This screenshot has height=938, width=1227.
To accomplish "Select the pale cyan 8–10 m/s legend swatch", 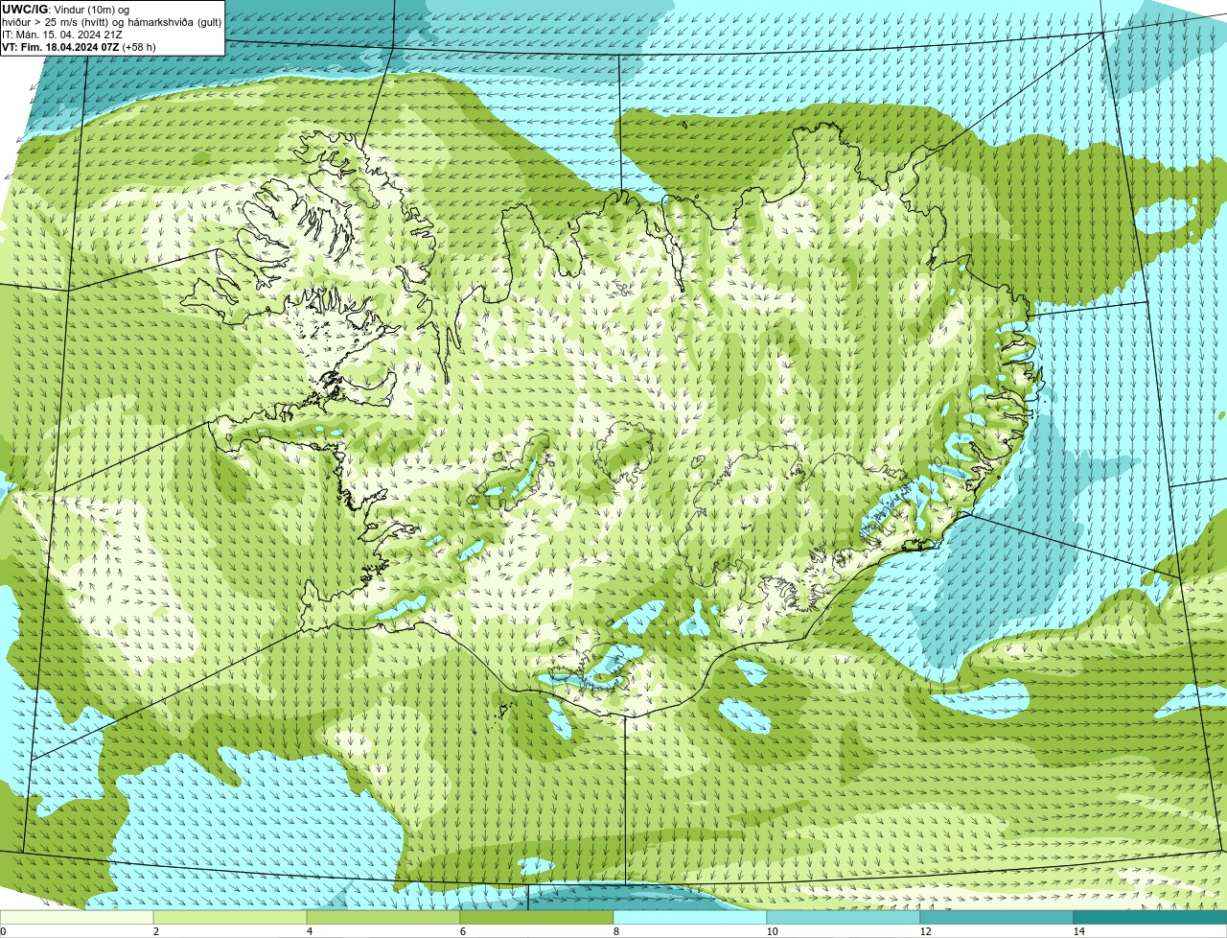I will [x=690, y=917].
